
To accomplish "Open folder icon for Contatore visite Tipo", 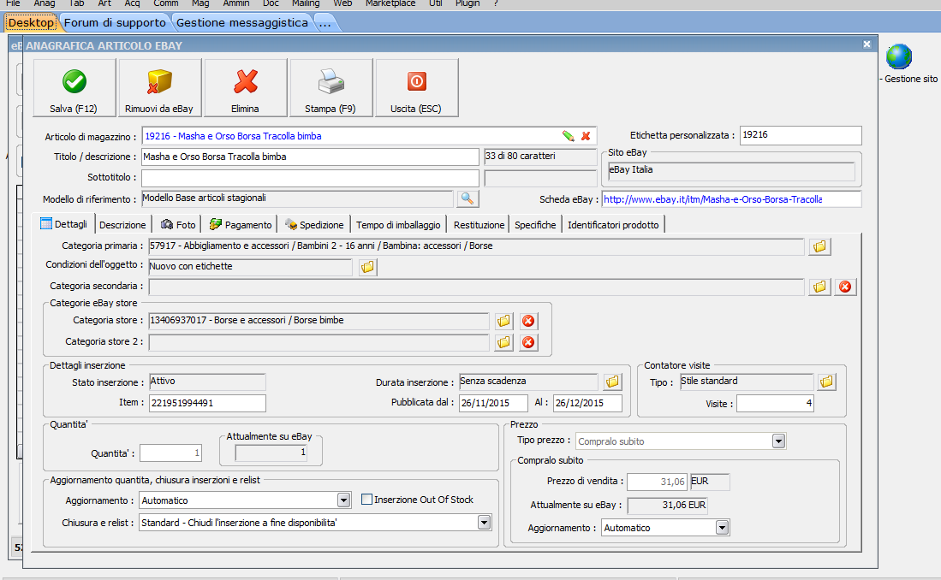I will pyautogui.click(x=826, y=382).
